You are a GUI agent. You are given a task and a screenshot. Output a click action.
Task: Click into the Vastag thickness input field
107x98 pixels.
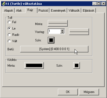click(54, 31)
